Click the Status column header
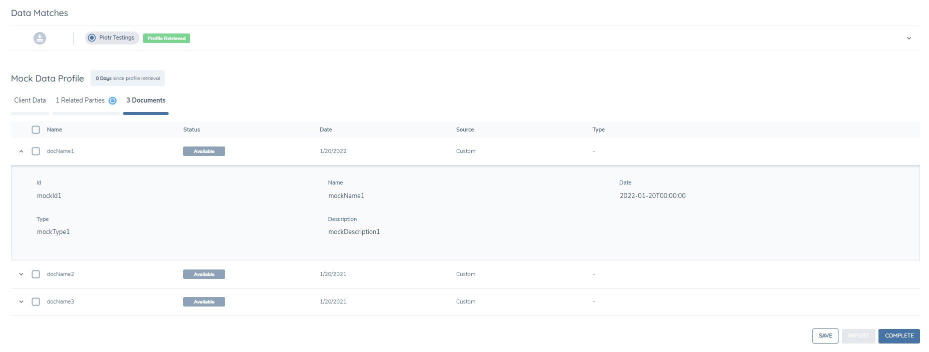The image size is (929, 352). pos(192,129)
